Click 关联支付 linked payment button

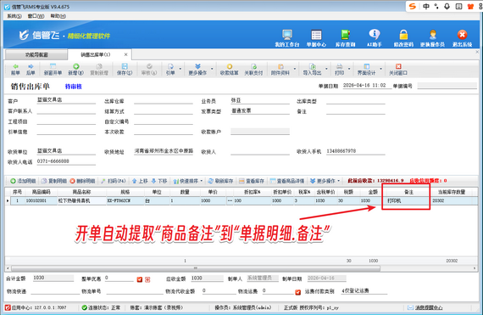[253, 70]
